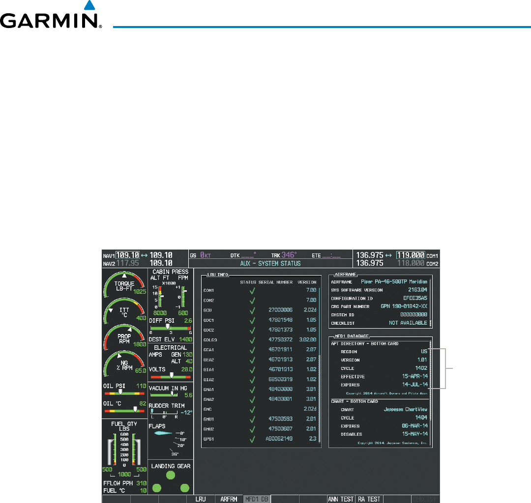The height and width of the screenshot is (503, 531).
Task: Click system software version 2163.04
Action: tap(417, 290)
